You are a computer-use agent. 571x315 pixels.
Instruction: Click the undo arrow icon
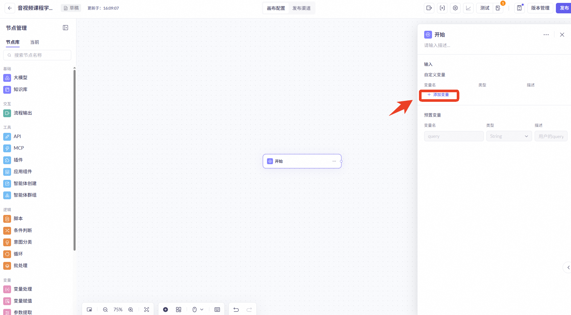pyautogui.click(x=236, y=309)
